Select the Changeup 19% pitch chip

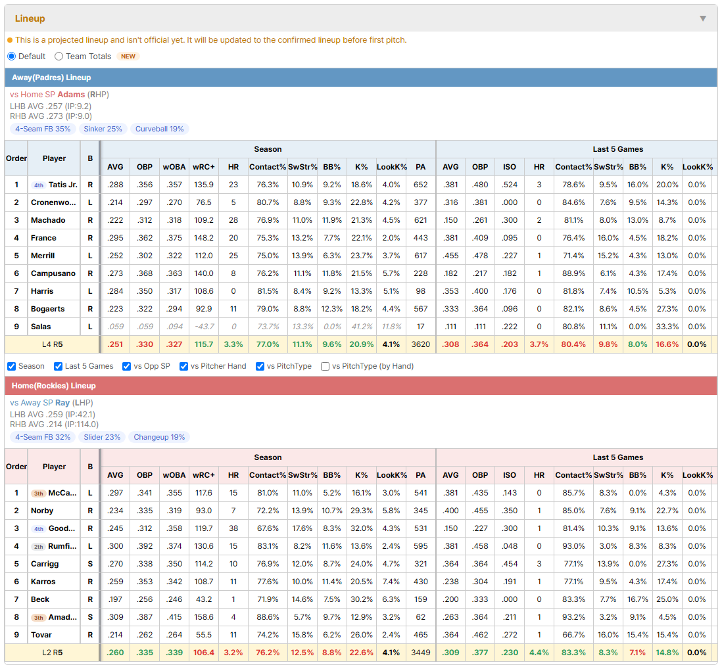(x=159, y=437)
